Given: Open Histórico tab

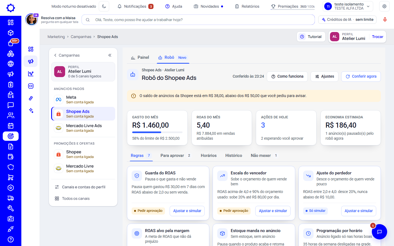Looking at the screenshot, I should pos(234,156).
